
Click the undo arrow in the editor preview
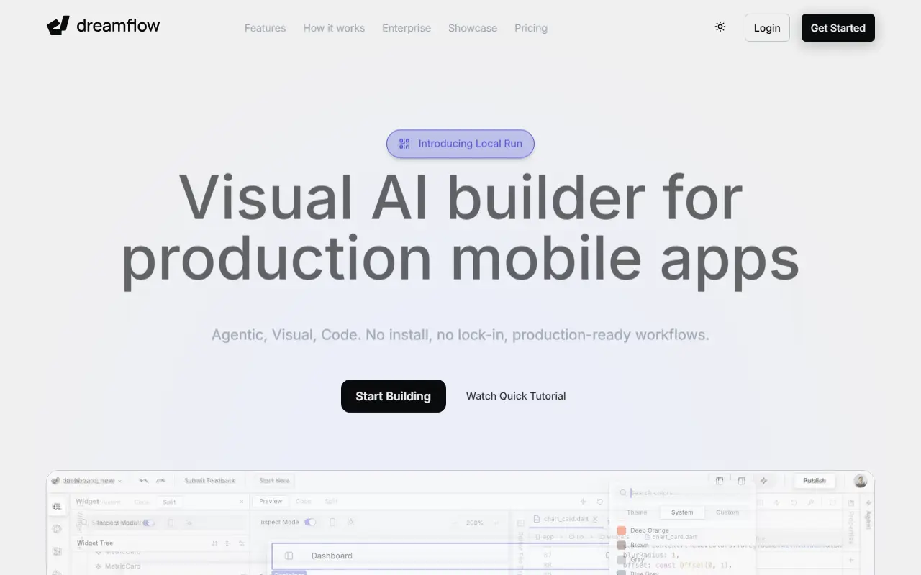coord(143,481)
